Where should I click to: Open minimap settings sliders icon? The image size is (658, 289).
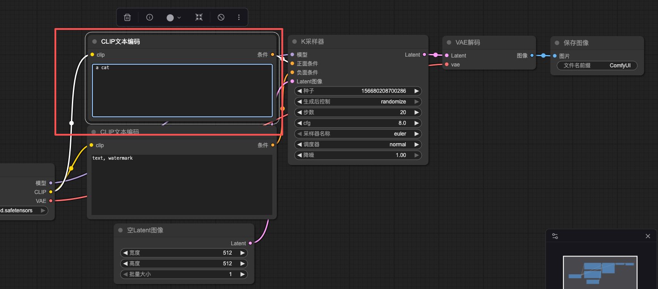(555, 236)
